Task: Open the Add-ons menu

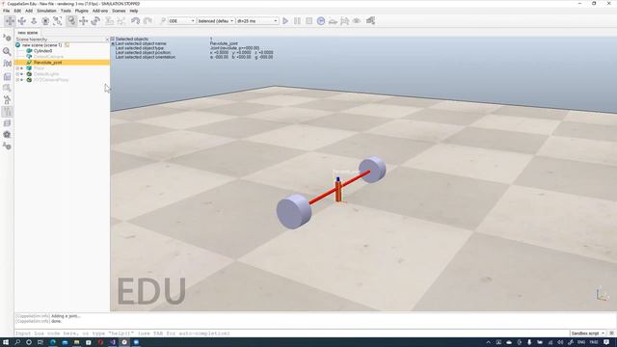Action: pyautogui.click(x=100, y=11)
